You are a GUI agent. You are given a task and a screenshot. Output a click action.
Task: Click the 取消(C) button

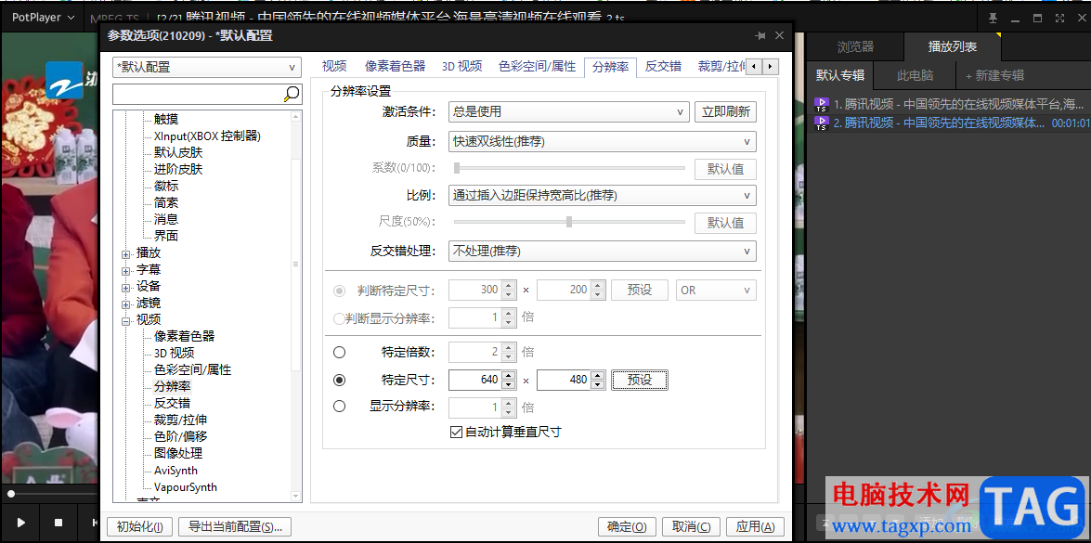691,527
